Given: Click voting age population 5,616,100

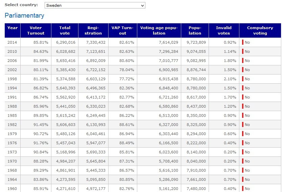Looking at the screenshot, I should coord(168,170).
